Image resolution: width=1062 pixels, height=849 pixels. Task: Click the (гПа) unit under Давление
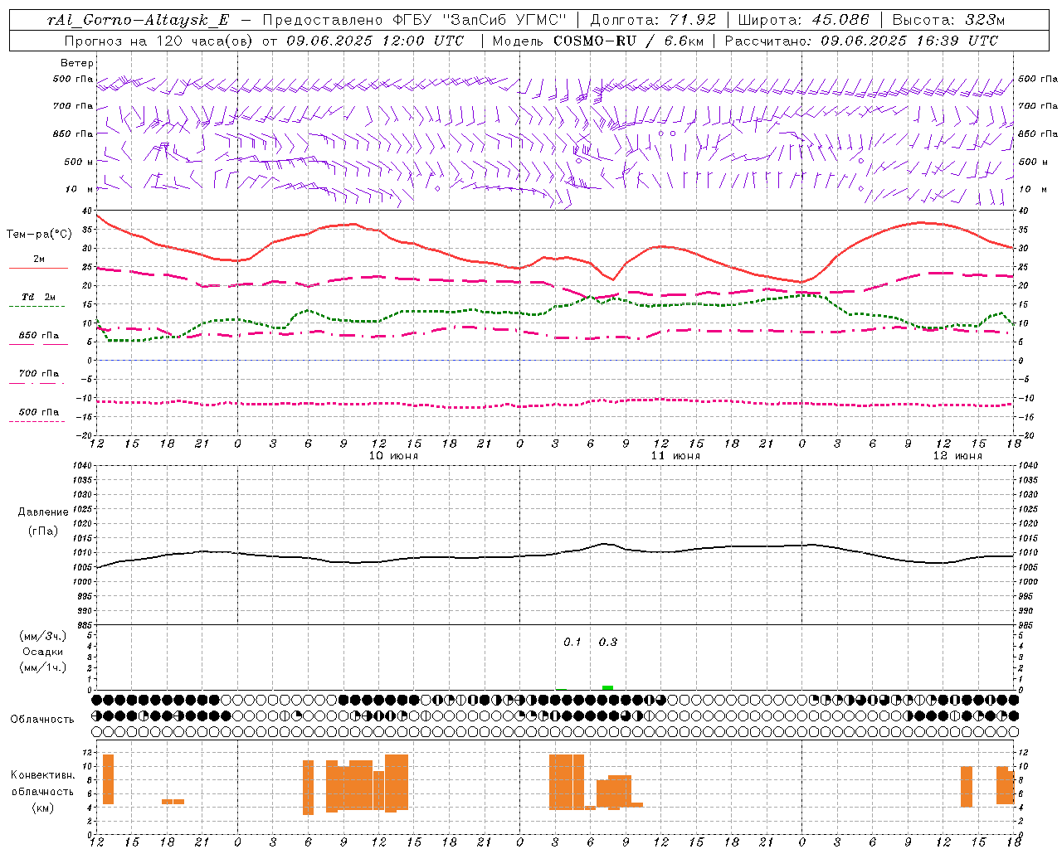pyautogui.click(x=43, y=531)
